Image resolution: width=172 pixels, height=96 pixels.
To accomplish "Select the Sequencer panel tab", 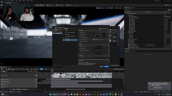I will point(4,67).
